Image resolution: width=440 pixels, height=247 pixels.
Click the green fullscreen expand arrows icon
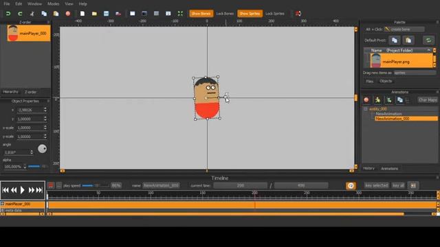(x=180, y=14)
